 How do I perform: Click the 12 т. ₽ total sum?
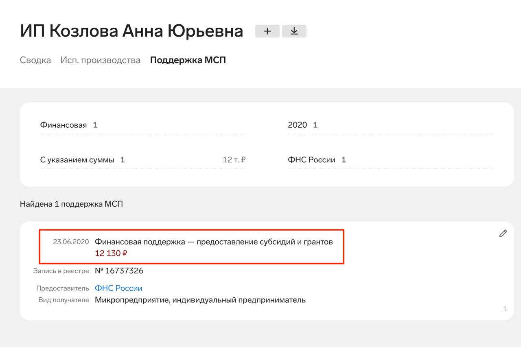pyautogui.click(x=234, y=160)
